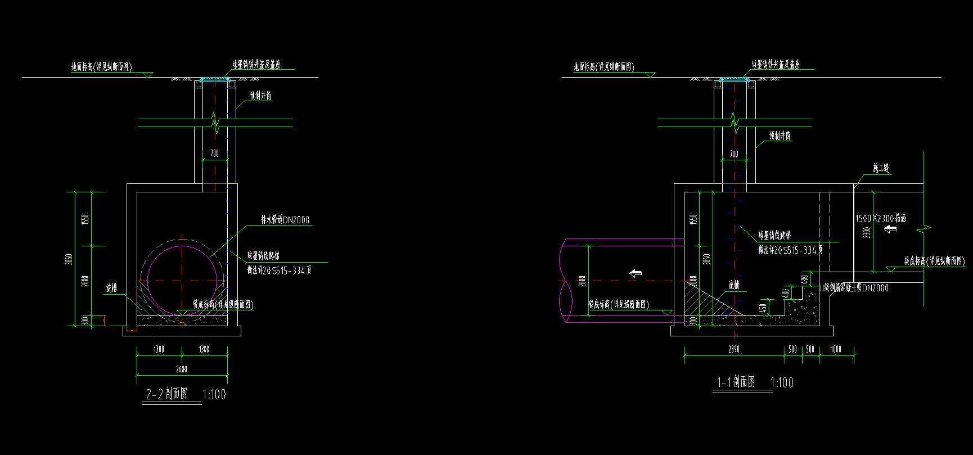Screen dimensions: 973x455
Task: Select the 1500X2300箱涵 label
Action: 881,218
